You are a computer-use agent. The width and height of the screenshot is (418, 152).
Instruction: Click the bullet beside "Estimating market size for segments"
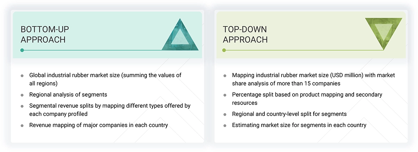(225, 126)
